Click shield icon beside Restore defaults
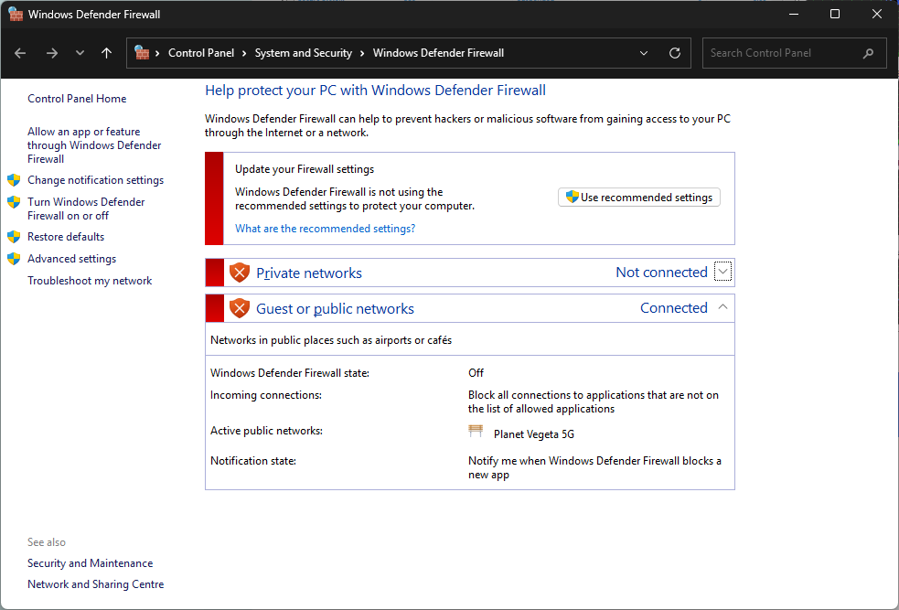899x610 pixels. (14, 237)
